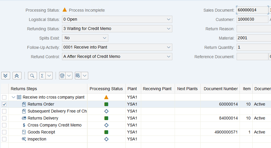
Task: Uncheck the Returns Order row checkbox
Action: (4, 104)
